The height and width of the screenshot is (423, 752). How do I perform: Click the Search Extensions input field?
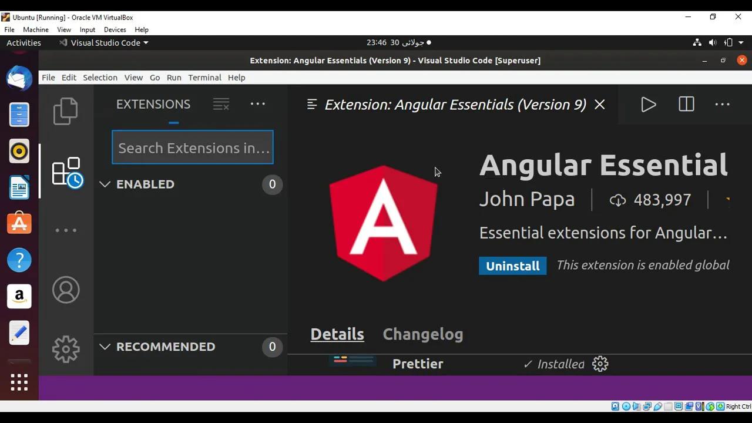coord(192,147)
